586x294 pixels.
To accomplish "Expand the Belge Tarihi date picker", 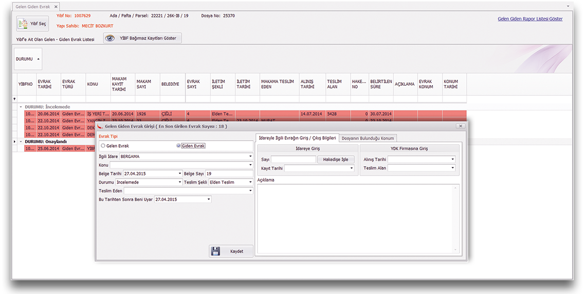I will point(180,174).
